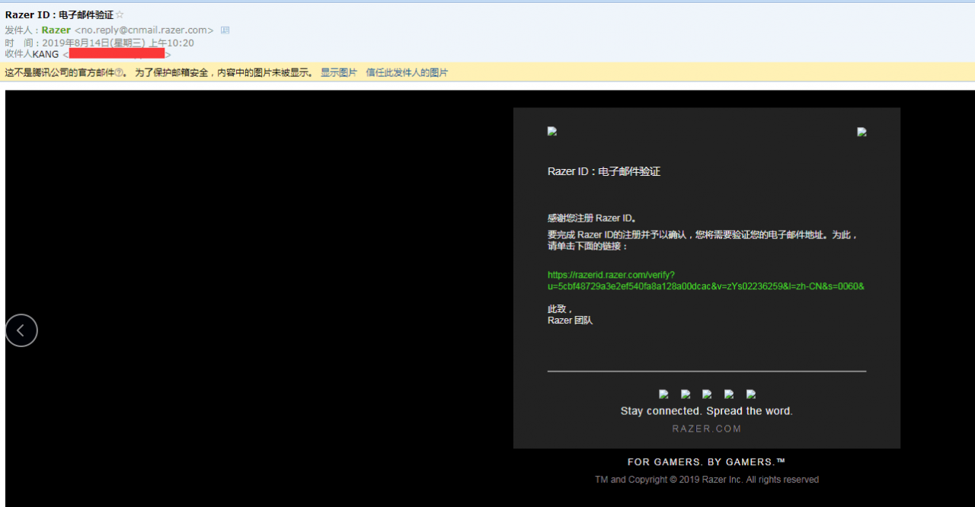Open the fourth social media icon
Viewport: 975px width, 507px height.
click(729, 394)
